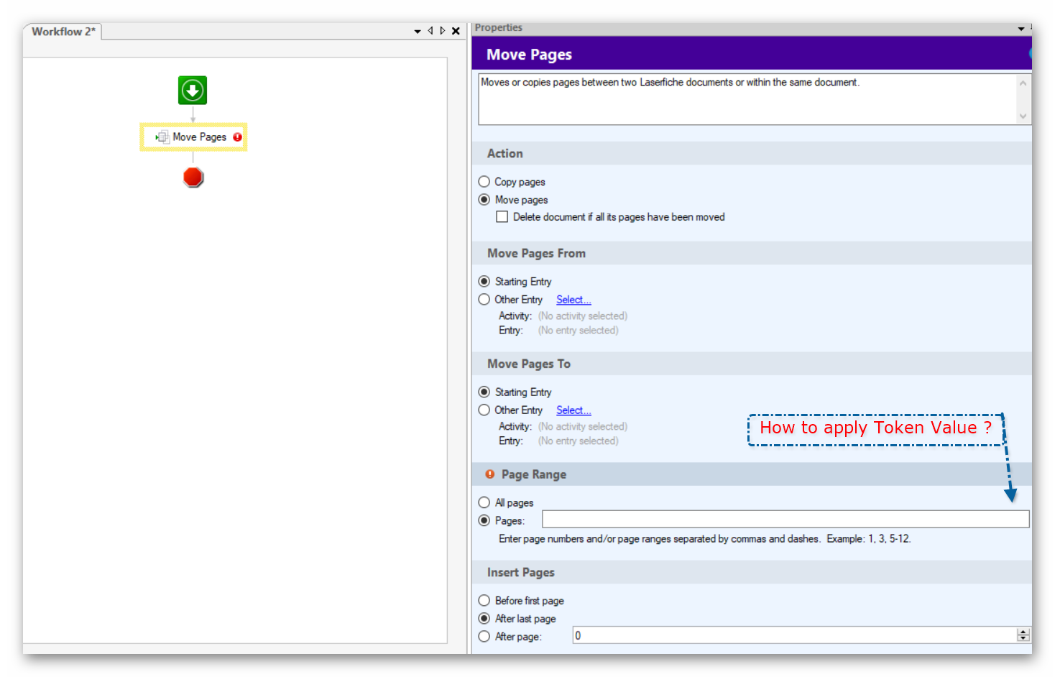Open the workflow tab list dropdown
This screenshot has height=677, width=1060.
(x=418, y=31)
